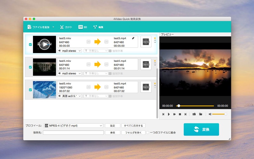254x159 pixels.
Task: Enable merge into one file checkbox
Action: point(148,133)
